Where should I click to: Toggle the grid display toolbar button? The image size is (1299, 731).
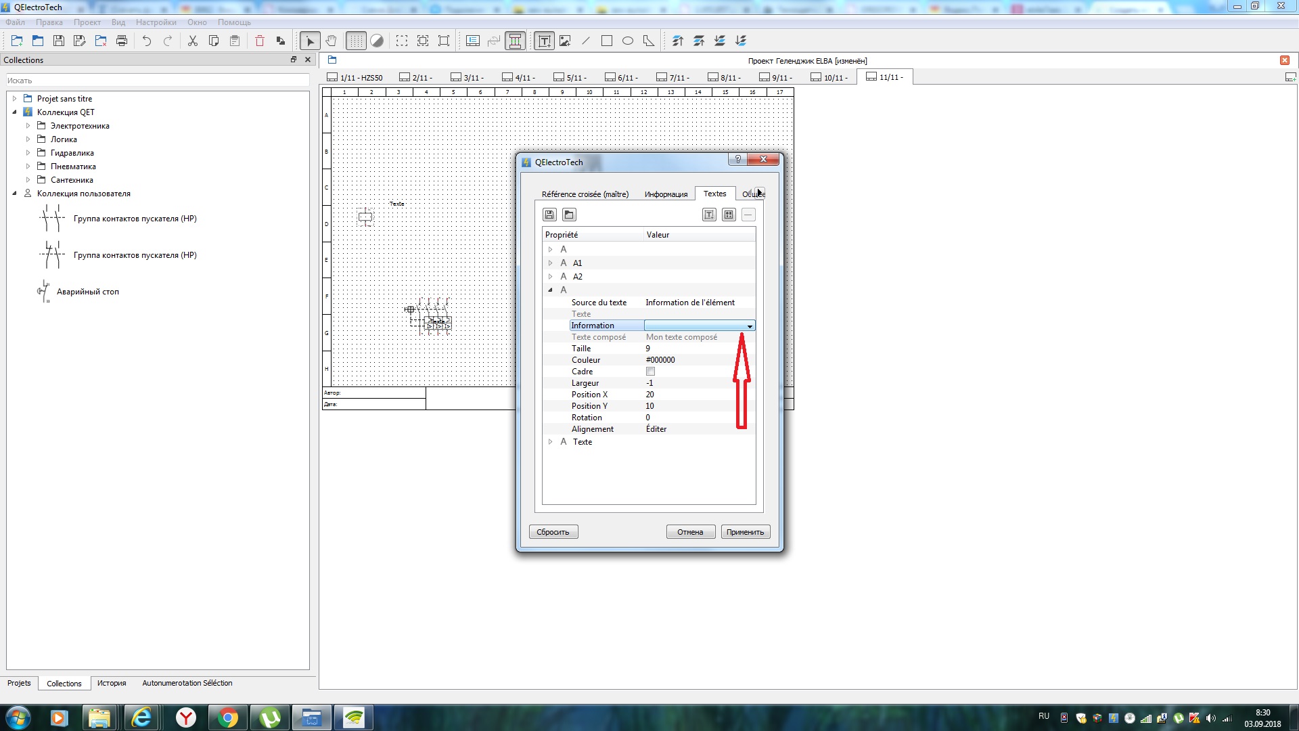[x=356, y=41]
